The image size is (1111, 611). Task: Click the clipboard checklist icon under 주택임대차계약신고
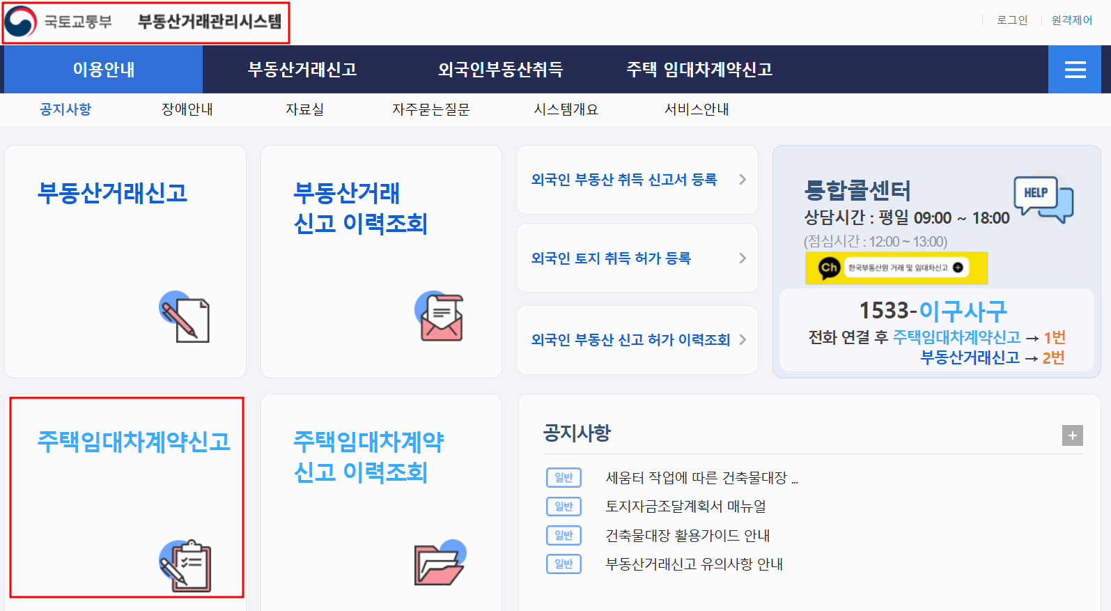pyautogui.click(x=185, y=566)
